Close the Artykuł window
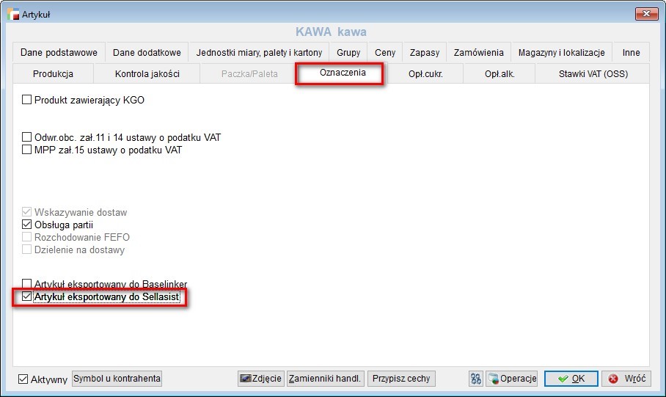This screenshot has height=397, width=666. click(646, 14)
